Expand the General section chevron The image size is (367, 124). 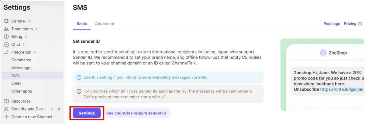pos(29,21)
